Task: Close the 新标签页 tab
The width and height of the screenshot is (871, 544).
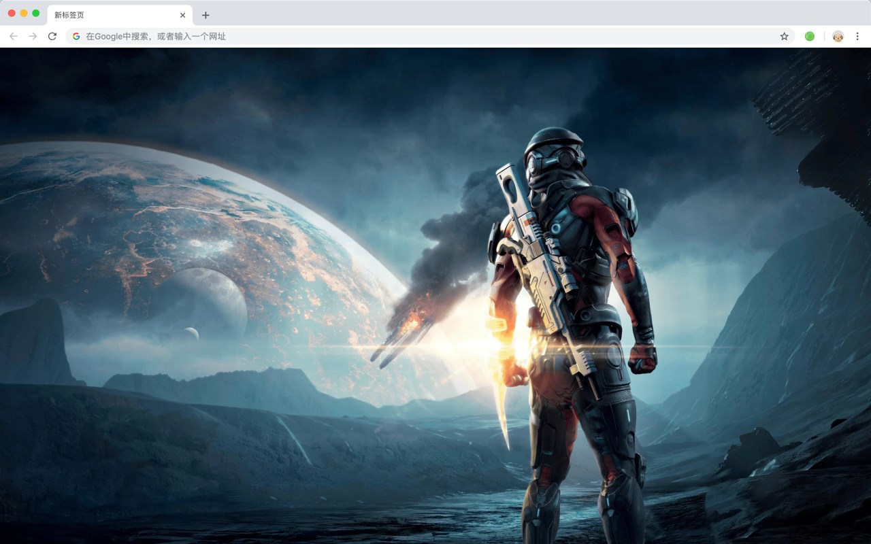Action: [x=182, y=15]
